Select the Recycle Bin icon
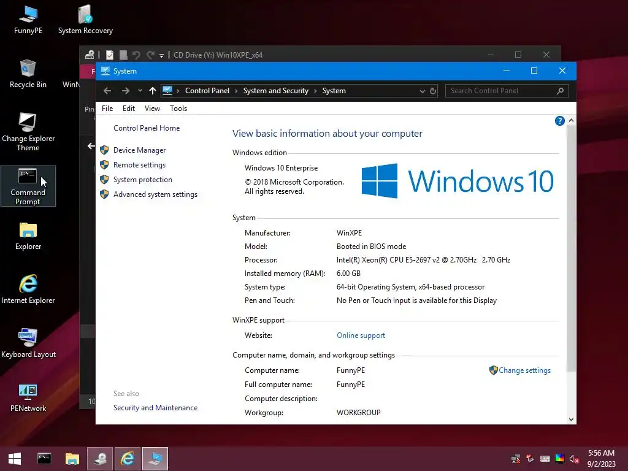 coord(28,74)
